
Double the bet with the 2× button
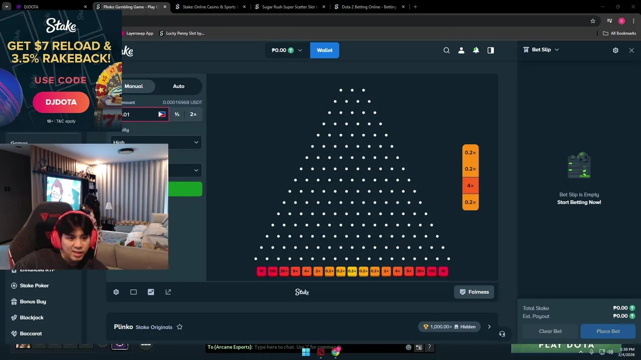pos(193,114)
